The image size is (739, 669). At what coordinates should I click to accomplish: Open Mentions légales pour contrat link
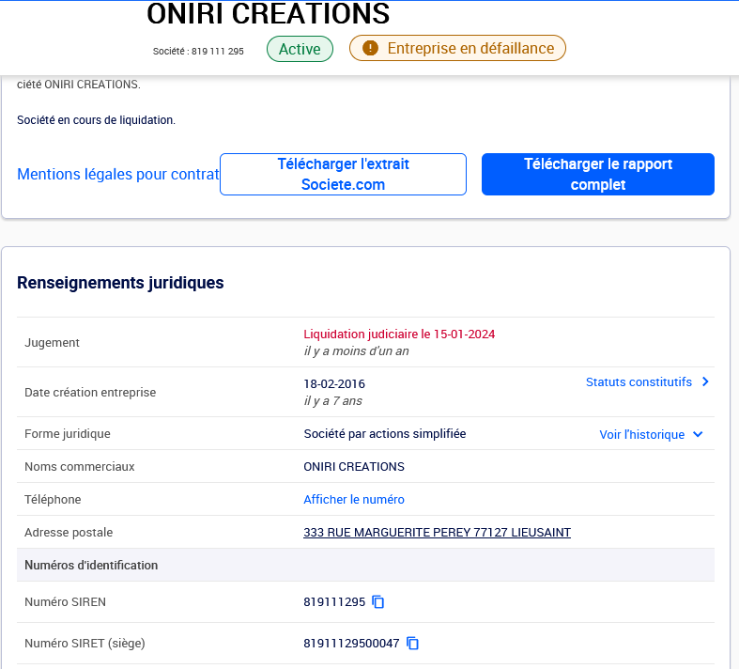[x=118, y=174]
